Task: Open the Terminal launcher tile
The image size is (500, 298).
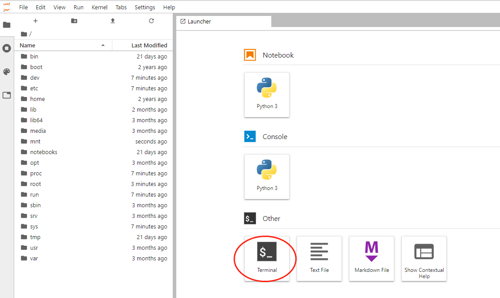Action: (x=267, y=258)
